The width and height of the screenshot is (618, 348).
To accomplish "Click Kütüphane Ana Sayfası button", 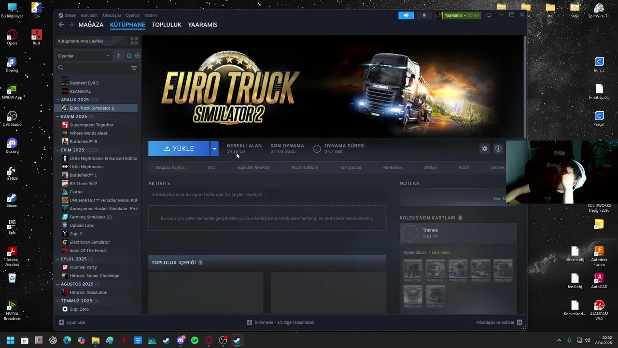I will (x=92, y=41).
